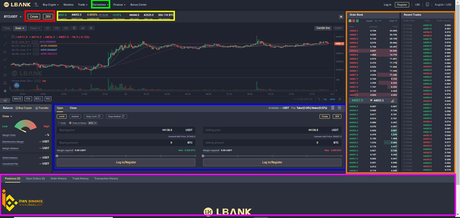The image size is (460, 218).
Task: Click the Buying price input field
Action: 126,130
